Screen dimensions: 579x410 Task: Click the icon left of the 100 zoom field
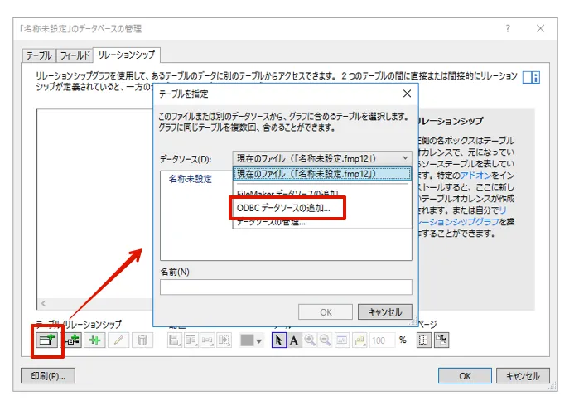pos(359,340)
